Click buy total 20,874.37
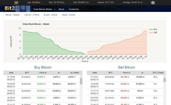Viewport: 171px width, 105px height. (72, 84)
